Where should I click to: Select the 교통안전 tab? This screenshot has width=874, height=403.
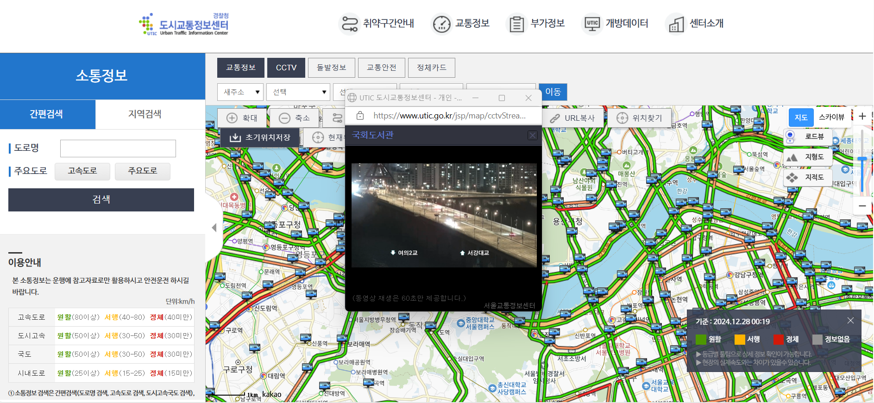click(382, 68)
